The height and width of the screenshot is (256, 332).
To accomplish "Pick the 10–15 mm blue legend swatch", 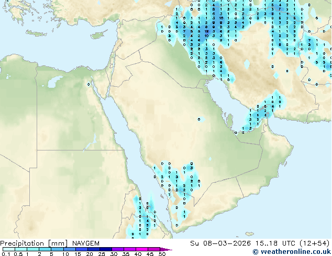I will 70,249.
